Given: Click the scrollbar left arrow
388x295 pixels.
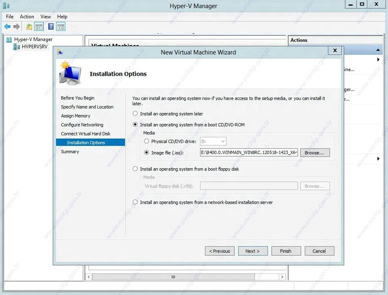Looking at the screenshot, I should pos(89,277).
